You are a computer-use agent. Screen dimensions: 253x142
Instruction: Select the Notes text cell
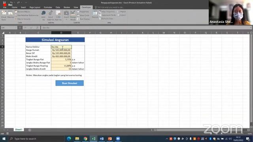pos(54,75)
